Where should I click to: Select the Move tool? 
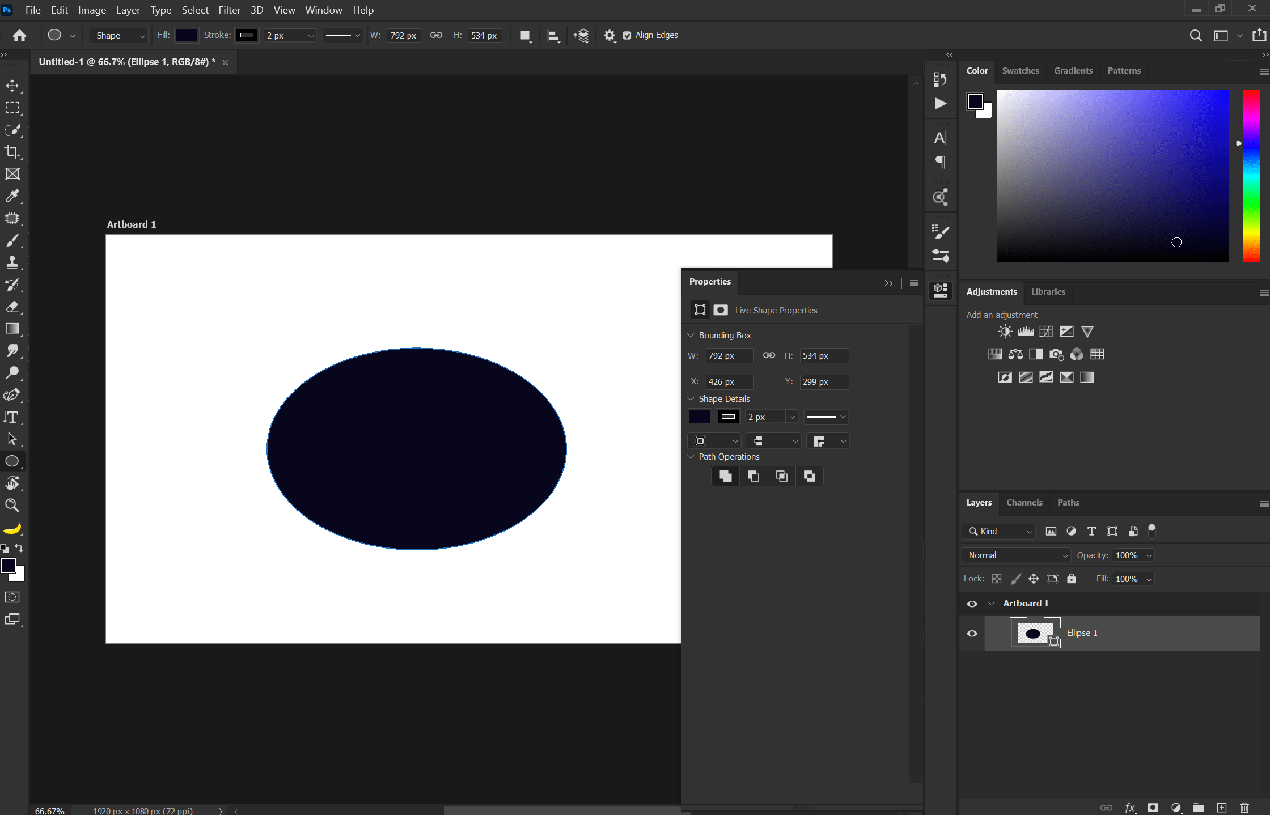click(12, 86)
